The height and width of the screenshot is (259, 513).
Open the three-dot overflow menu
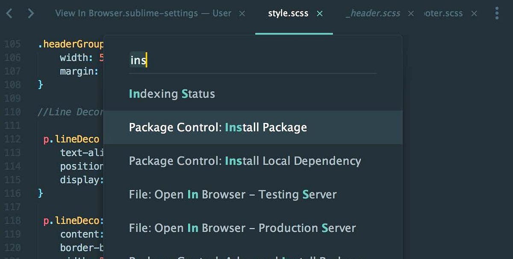tap(497, 13)
